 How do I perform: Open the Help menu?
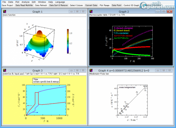click(x=51, y=2)
